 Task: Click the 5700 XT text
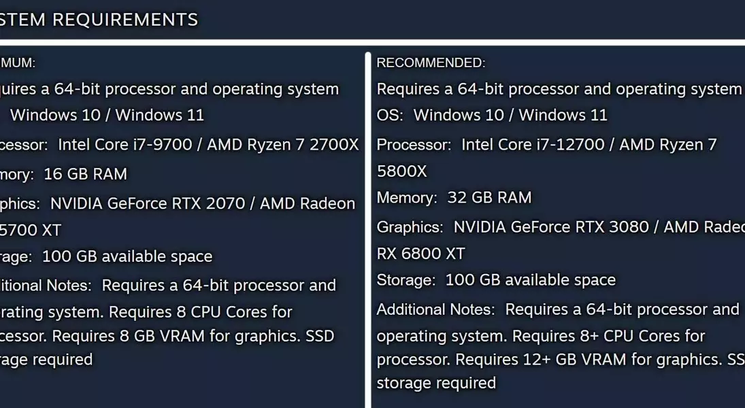[x=31, y=231]
